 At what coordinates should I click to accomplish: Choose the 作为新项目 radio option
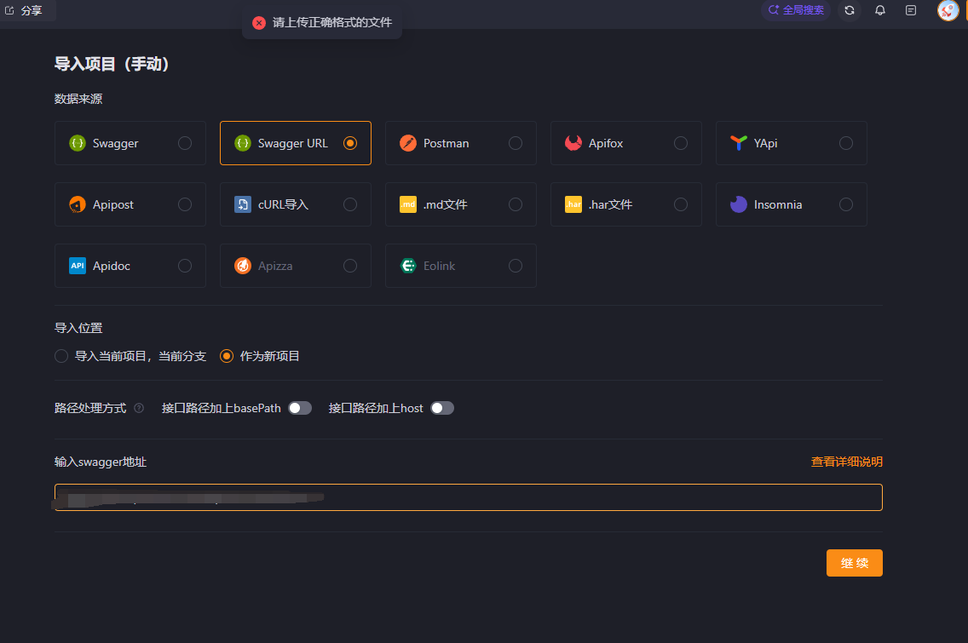[x=227, y=356]
